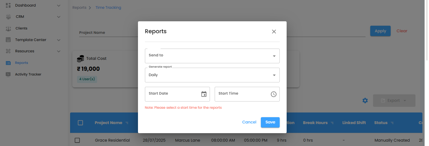Image resolution: width=429 pixels, height=146 pixels.
Task: Open the Activity Tracker menu item
Action: click(x=28, y=74)
